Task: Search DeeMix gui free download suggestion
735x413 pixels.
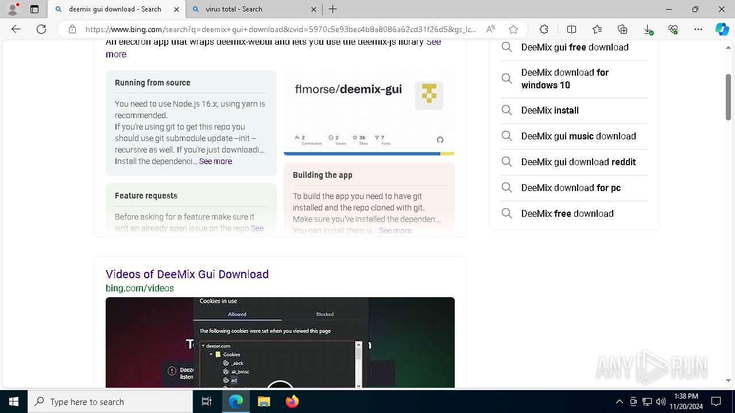Action: pos(575,47)
